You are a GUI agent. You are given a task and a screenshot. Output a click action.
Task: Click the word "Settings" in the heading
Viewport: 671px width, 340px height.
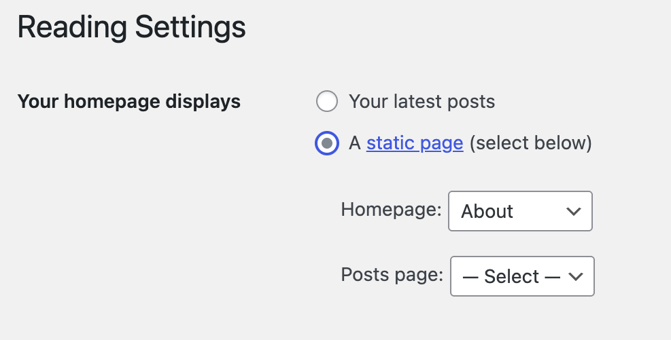(190, 28)
